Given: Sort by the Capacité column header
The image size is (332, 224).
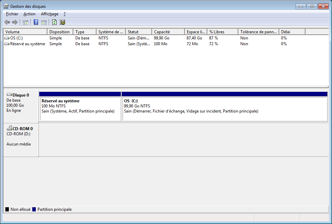Looking at the screenshot, I should 168,32.
